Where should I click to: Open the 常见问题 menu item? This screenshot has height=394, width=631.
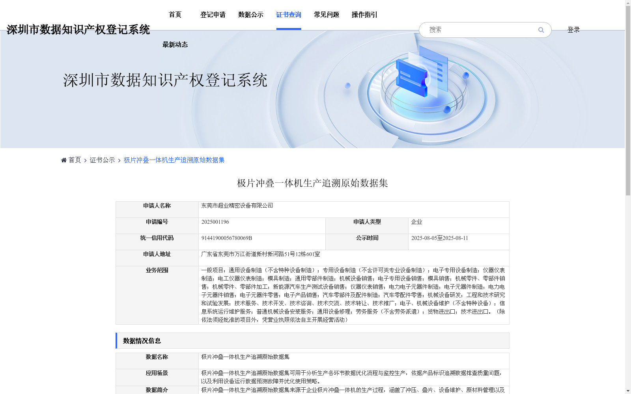point(327,15)
